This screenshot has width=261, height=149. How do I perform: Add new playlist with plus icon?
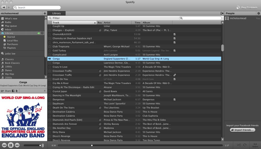[45, 13]
